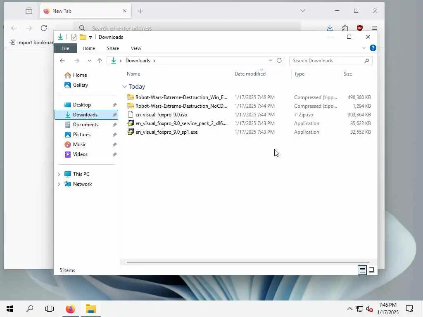
Task: Open the Share ribbon tab
Action: pyautogui.click(x=113, y=48)
